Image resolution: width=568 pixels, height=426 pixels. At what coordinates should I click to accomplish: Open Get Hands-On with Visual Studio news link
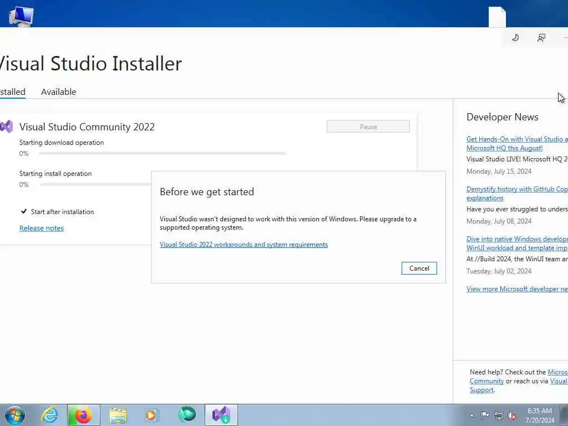[x=517, y=144]
